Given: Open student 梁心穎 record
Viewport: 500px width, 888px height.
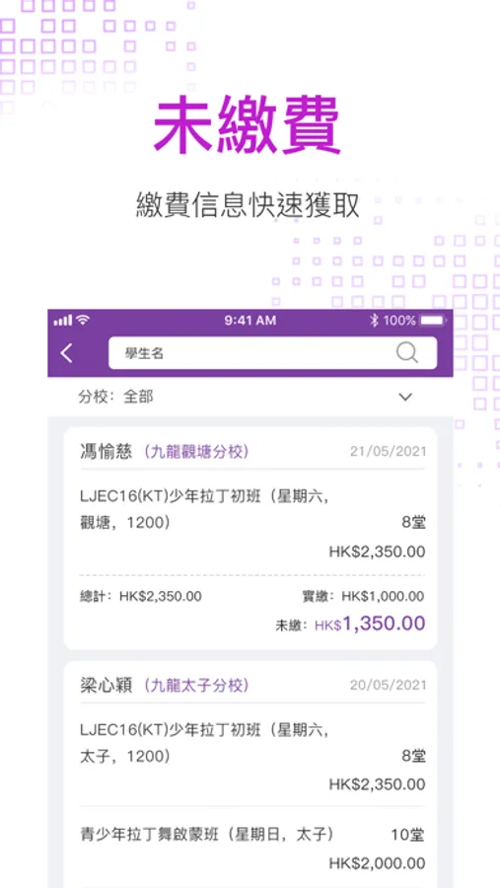Looking at the screenshot, I should [x=106, y=686].
